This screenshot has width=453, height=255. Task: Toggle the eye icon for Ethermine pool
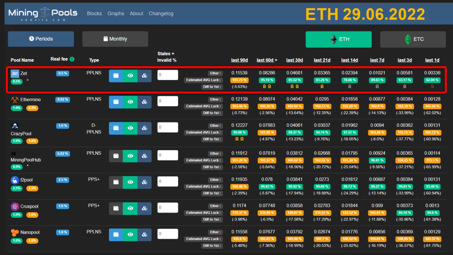pyautogui.click(x=130, y=102)
